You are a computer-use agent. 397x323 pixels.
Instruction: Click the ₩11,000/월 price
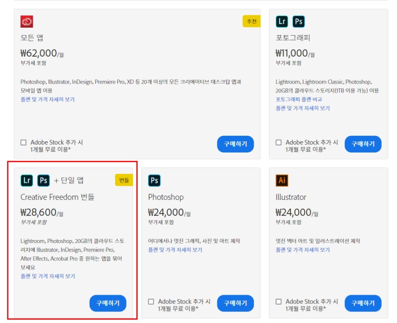tap(295, 54)
